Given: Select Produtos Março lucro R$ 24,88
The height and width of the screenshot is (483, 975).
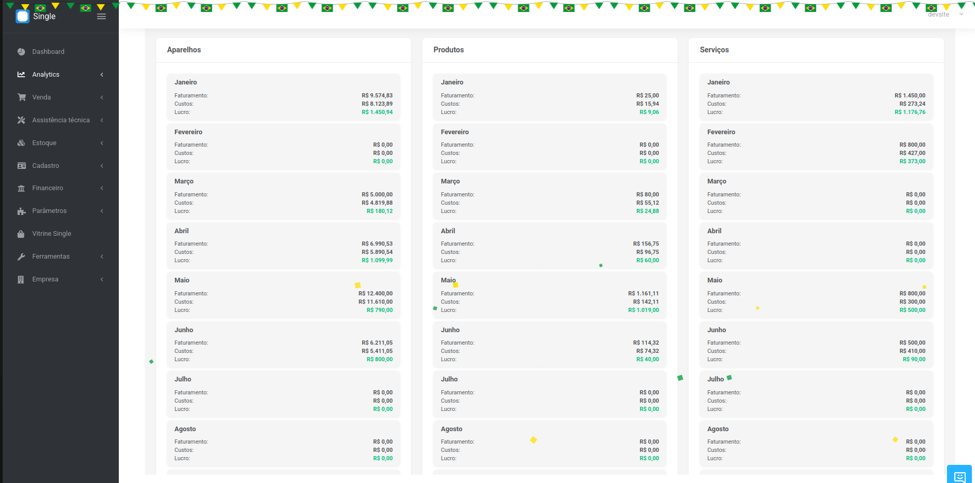Looking at the screenshot, I should tap(648, 211).
